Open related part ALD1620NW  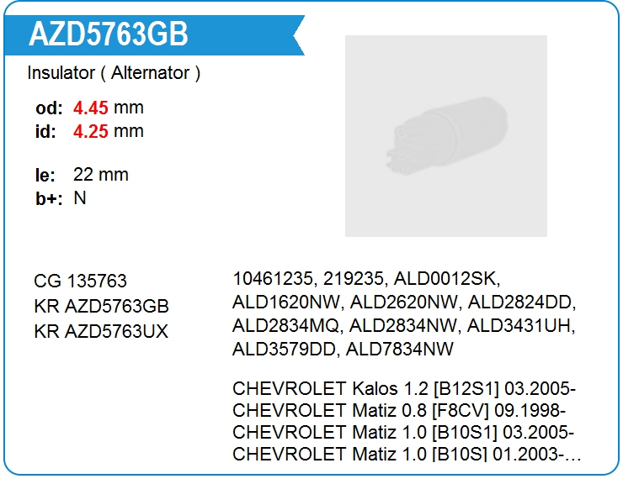point(285,302)
